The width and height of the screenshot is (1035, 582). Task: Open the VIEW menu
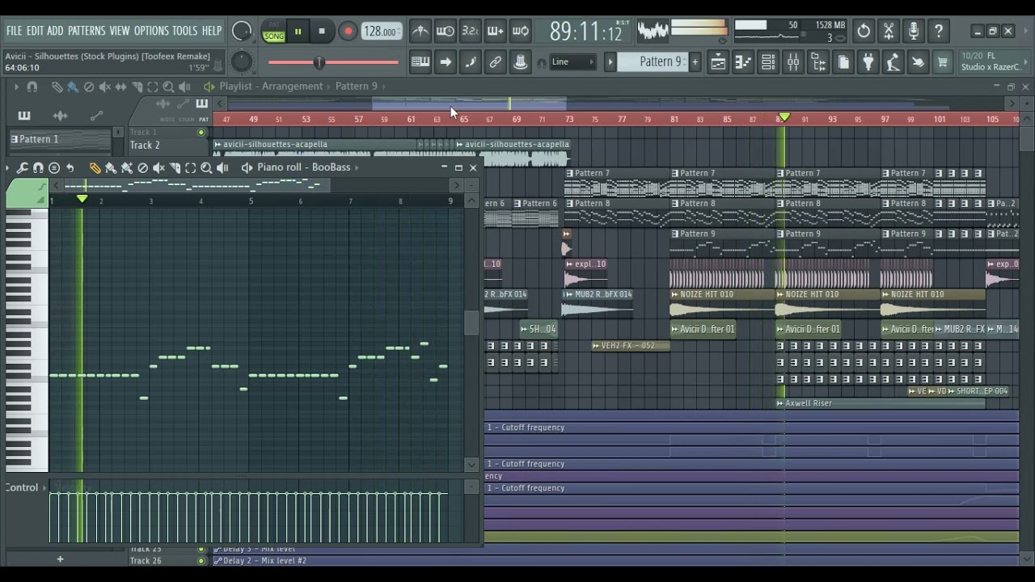[x=120, y=31]
